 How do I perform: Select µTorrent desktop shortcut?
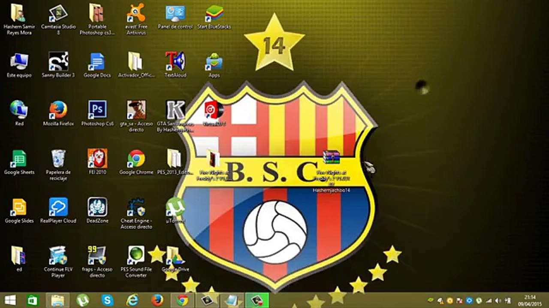click(175, 210)
